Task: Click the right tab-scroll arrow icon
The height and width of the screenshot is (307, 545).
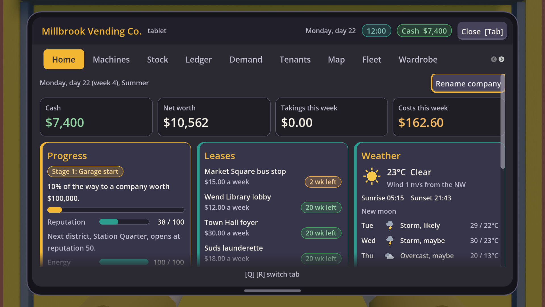Action: point(502,59)
